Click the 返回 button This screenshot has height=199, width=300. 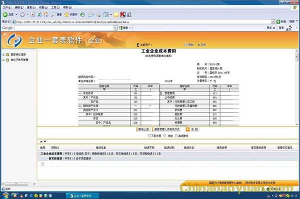(192, 129)
